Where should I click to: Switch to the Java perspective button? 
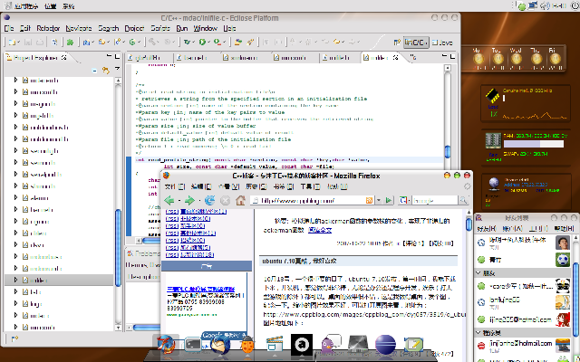coord(443,42)
